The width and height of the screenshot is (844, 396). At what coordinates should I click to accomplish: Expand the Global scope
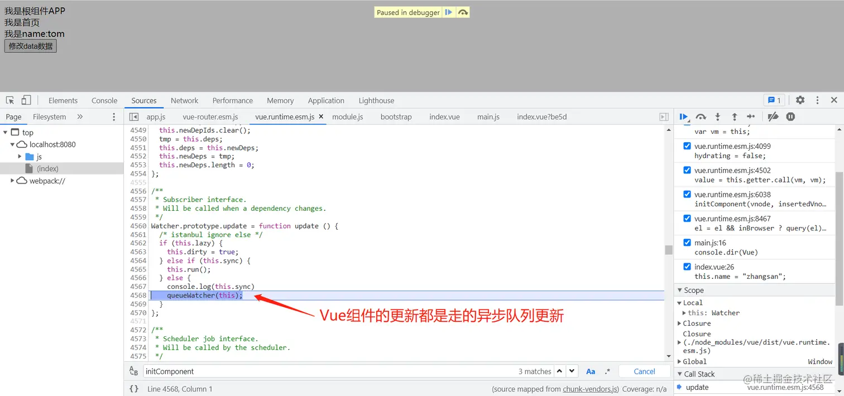click(x=679, y=361)
